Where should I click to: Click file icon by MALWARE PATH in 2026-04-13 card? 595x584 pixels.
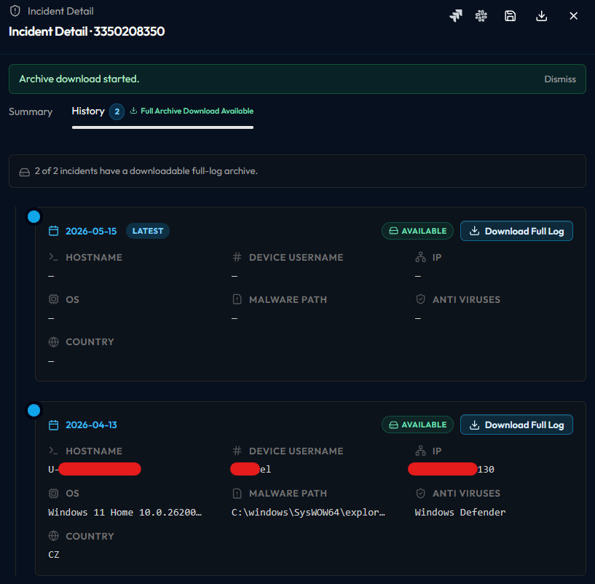click(237, 493)
